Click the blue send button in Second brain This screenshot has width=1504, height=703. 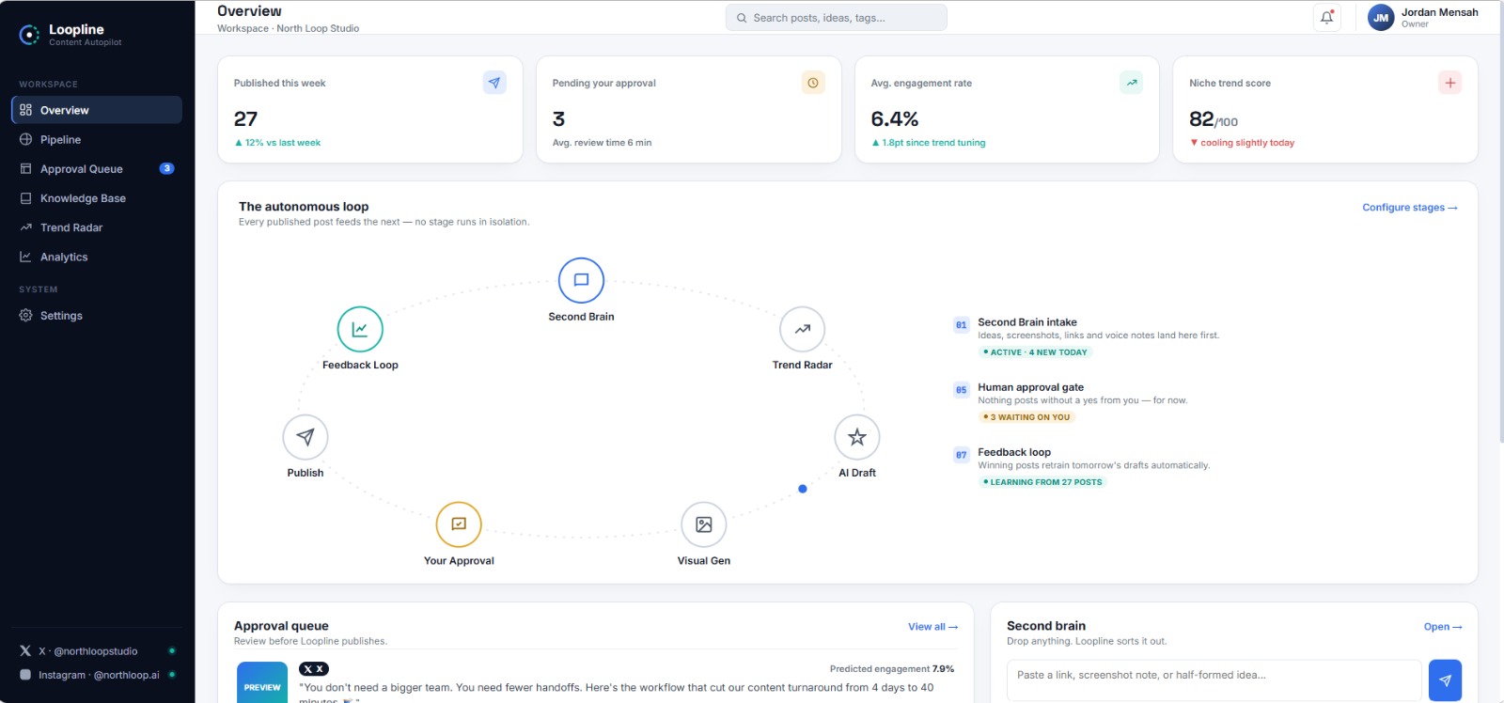1445,680
